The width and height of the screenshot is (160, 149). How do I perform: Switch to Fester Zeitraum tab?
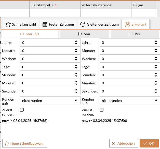coord(58,24)
